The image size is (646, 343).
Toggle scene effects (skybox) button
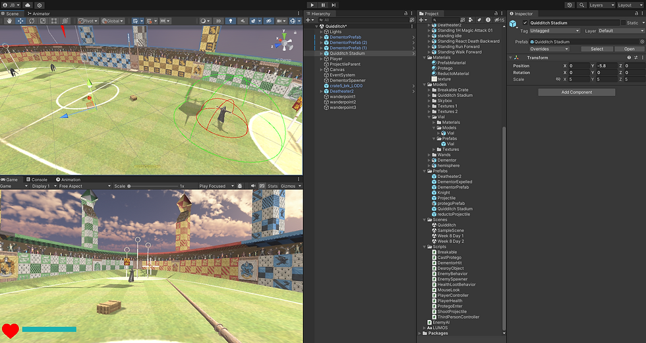point(253,21)
